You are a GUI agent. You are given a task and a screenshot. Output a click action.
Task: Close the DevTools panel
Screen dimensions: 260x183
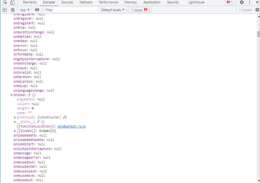(x=257, y=2)
